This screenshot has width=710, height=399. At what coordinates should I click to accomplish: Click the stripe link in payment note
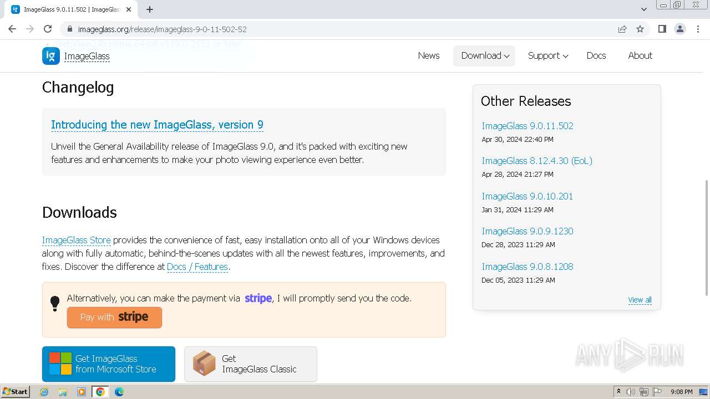[258, 298]
